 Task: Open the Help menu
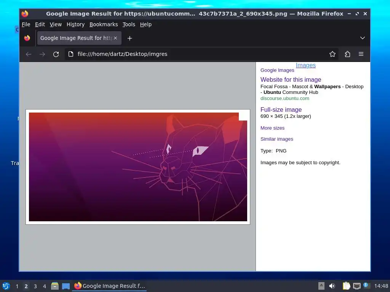point(146,24)
